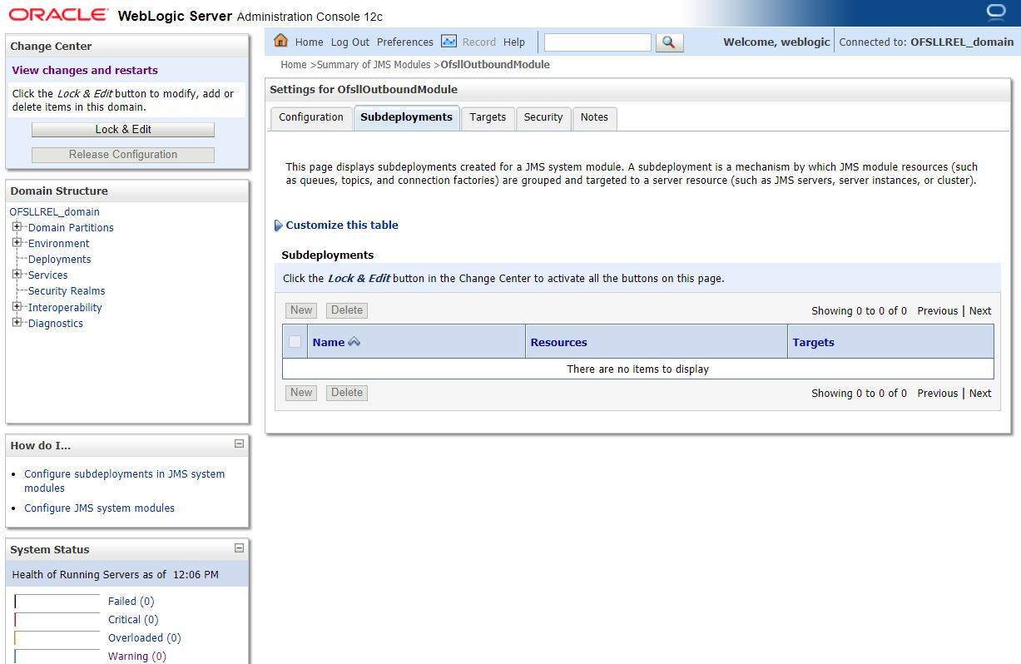Click Failed (0) server status link
This screenshot has height=664, width=1021.
click(131, 602)
